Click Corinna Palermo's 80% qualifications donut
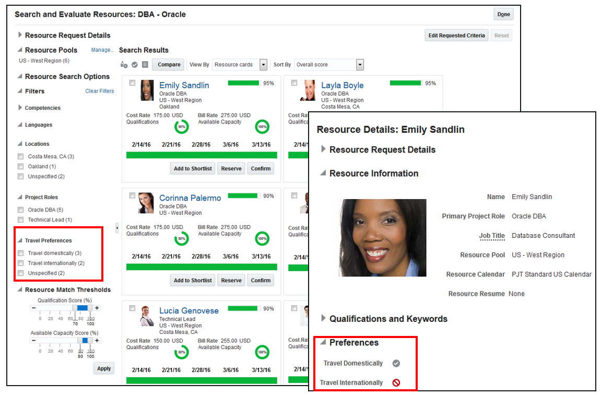601x395 pixels. click(x=181, y=239)
